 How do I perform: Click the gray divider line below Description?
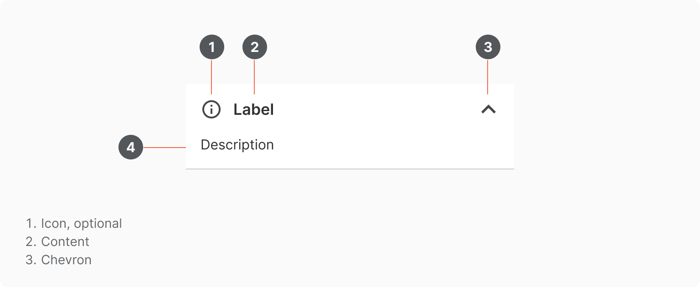pos(350,169)
